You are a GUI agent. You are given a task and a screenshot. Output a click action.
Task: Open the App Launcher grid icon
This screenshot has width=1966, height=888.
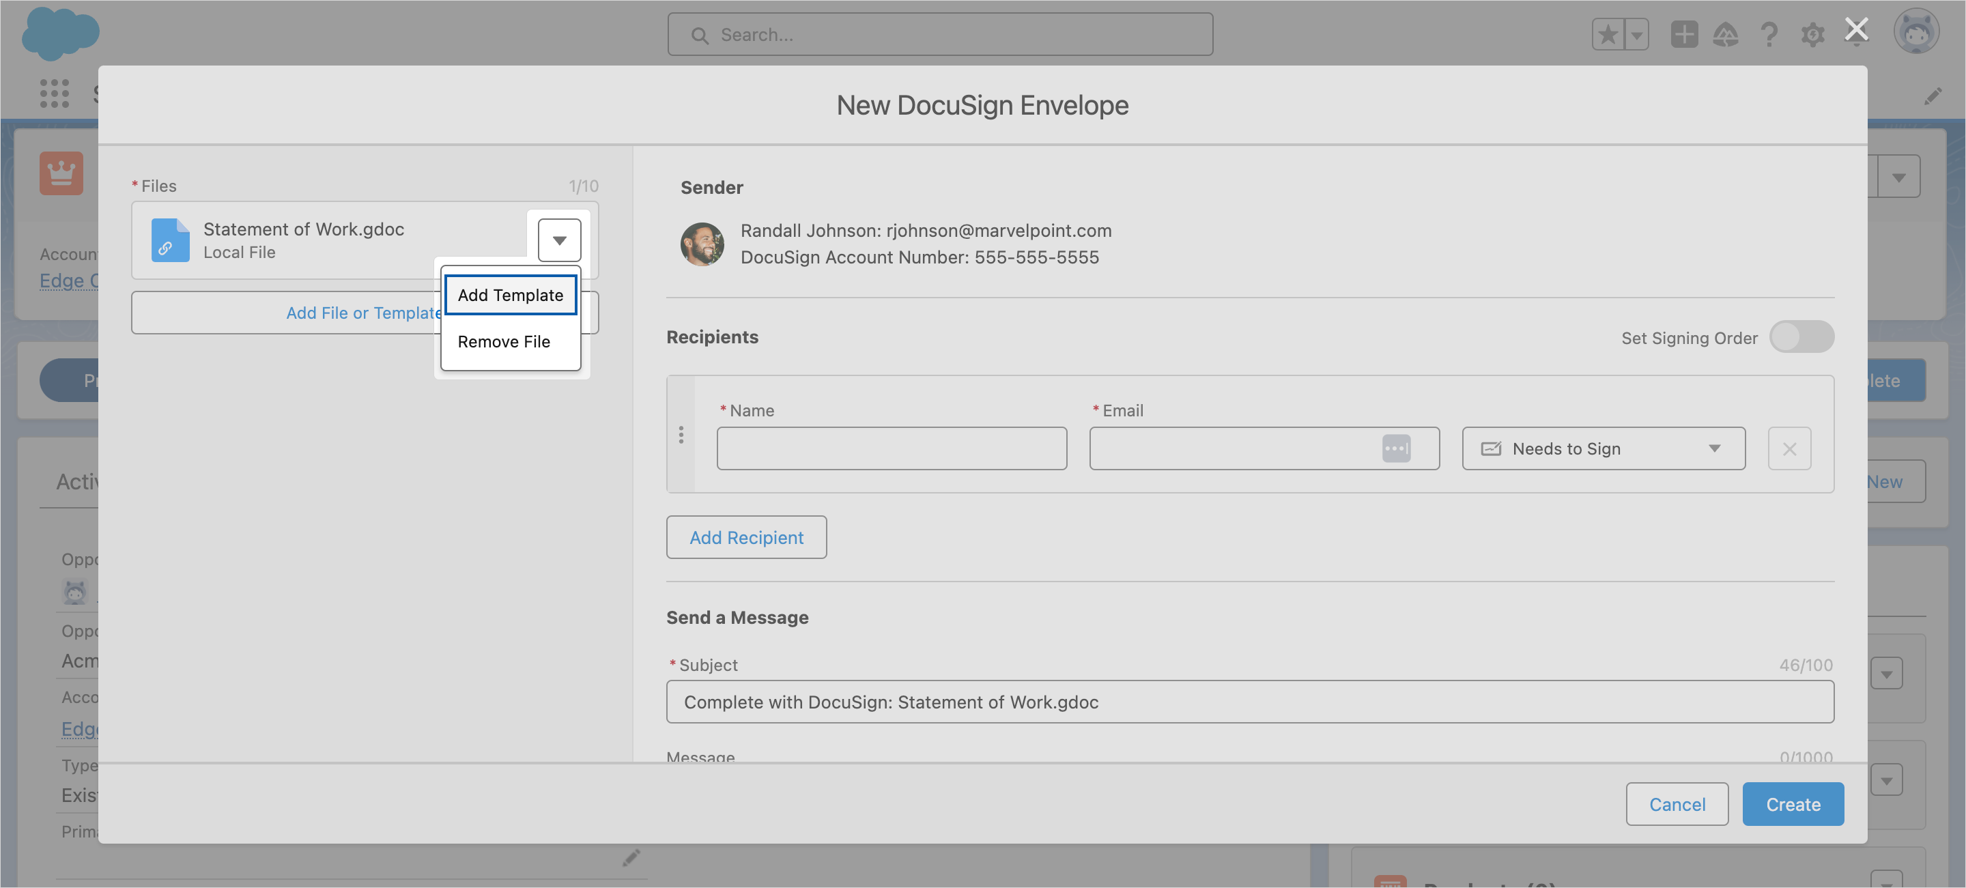pos(54,94)
